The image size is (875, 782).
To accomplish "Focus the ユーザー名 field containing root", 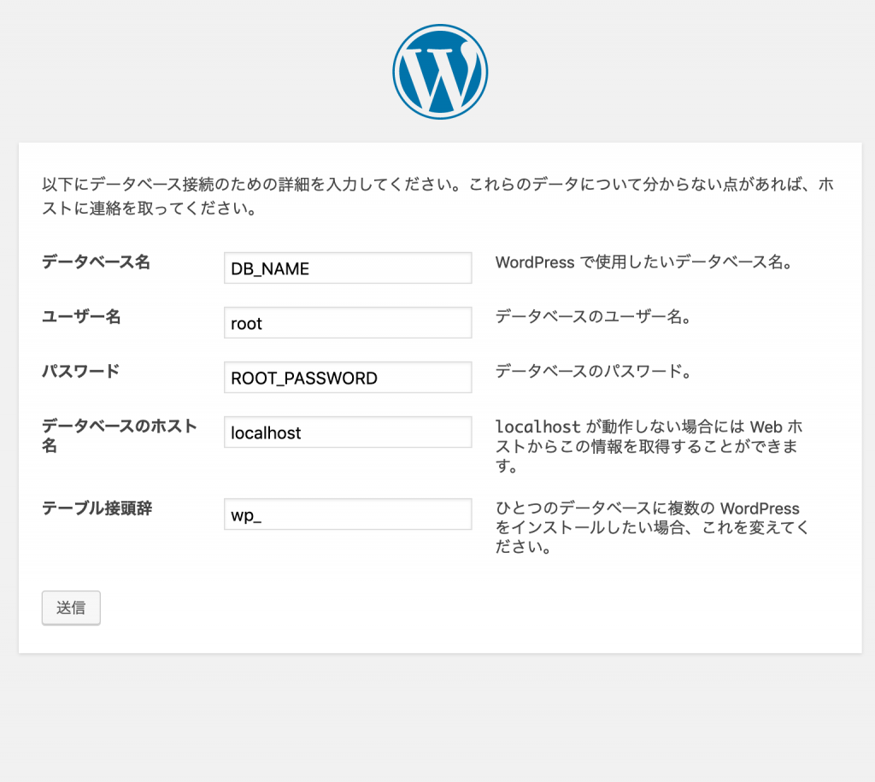I will 348,322.
